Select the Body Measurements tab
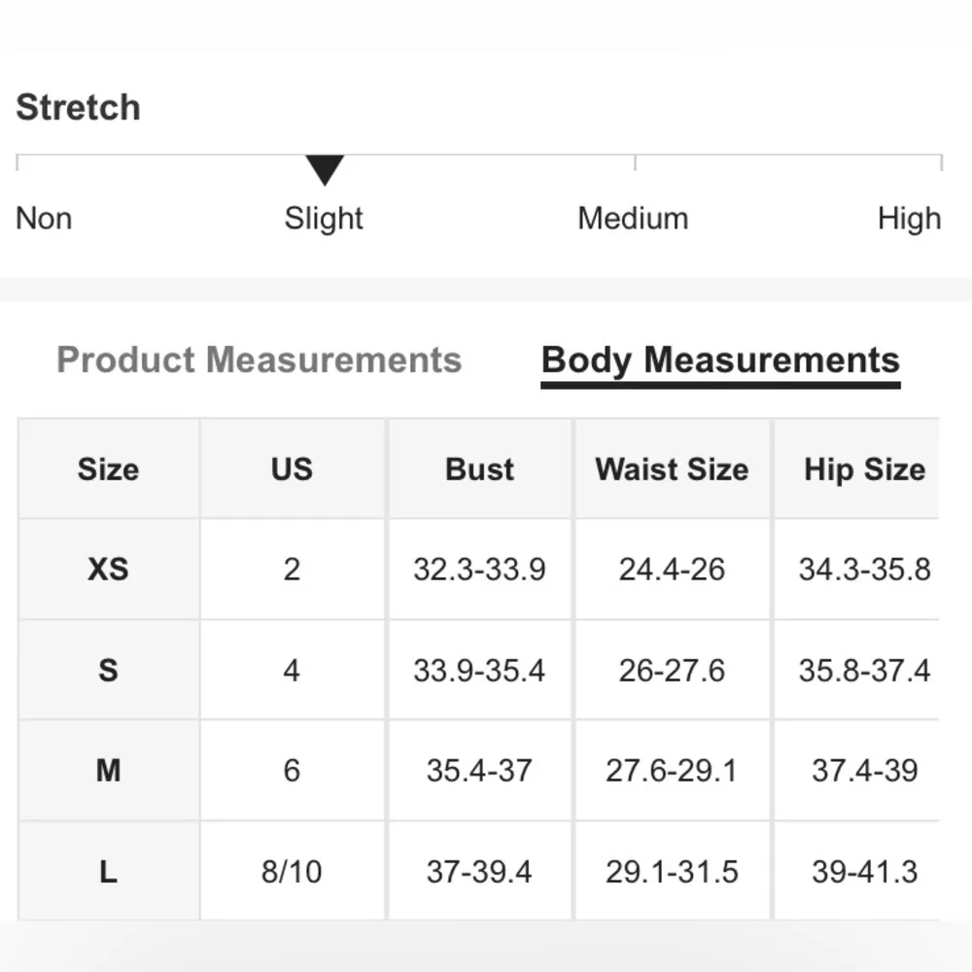 (x=720, y=360)
